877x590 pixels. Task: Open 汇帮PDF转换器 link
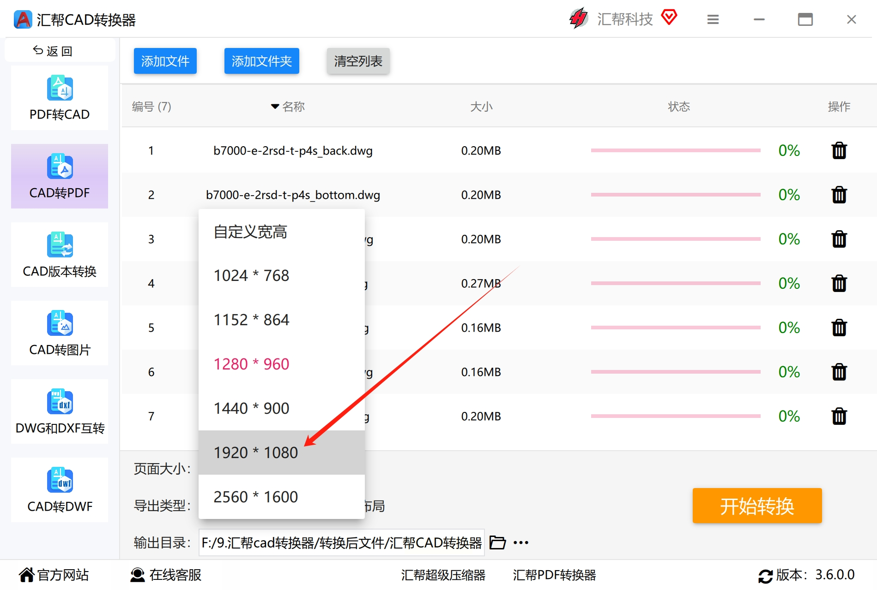coord(554,575)
